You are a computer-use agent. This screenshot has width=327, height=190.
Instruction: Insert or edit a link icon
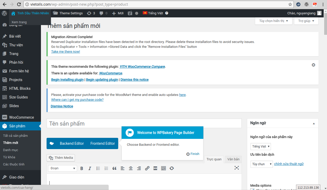pos(147,168)
